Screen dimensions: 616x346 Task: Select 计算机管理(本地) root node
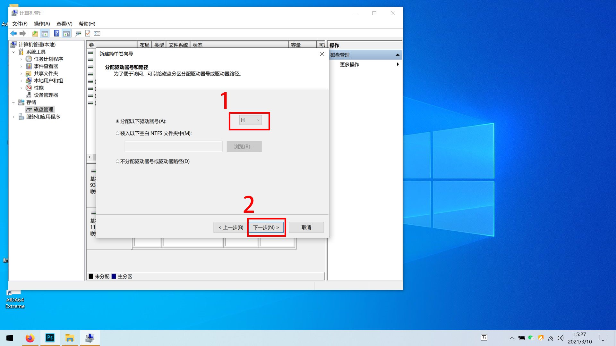(37, 45)
